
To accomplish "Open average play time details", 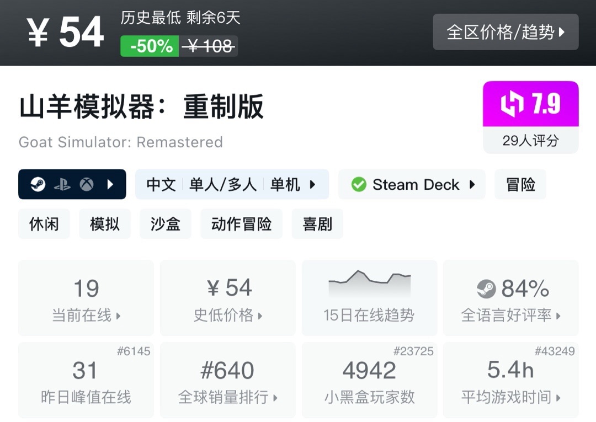I will [x=511, y=380].
